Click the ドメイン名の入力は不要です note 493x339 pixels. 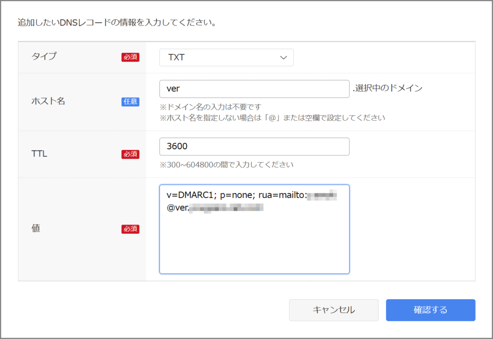point(210,107)
